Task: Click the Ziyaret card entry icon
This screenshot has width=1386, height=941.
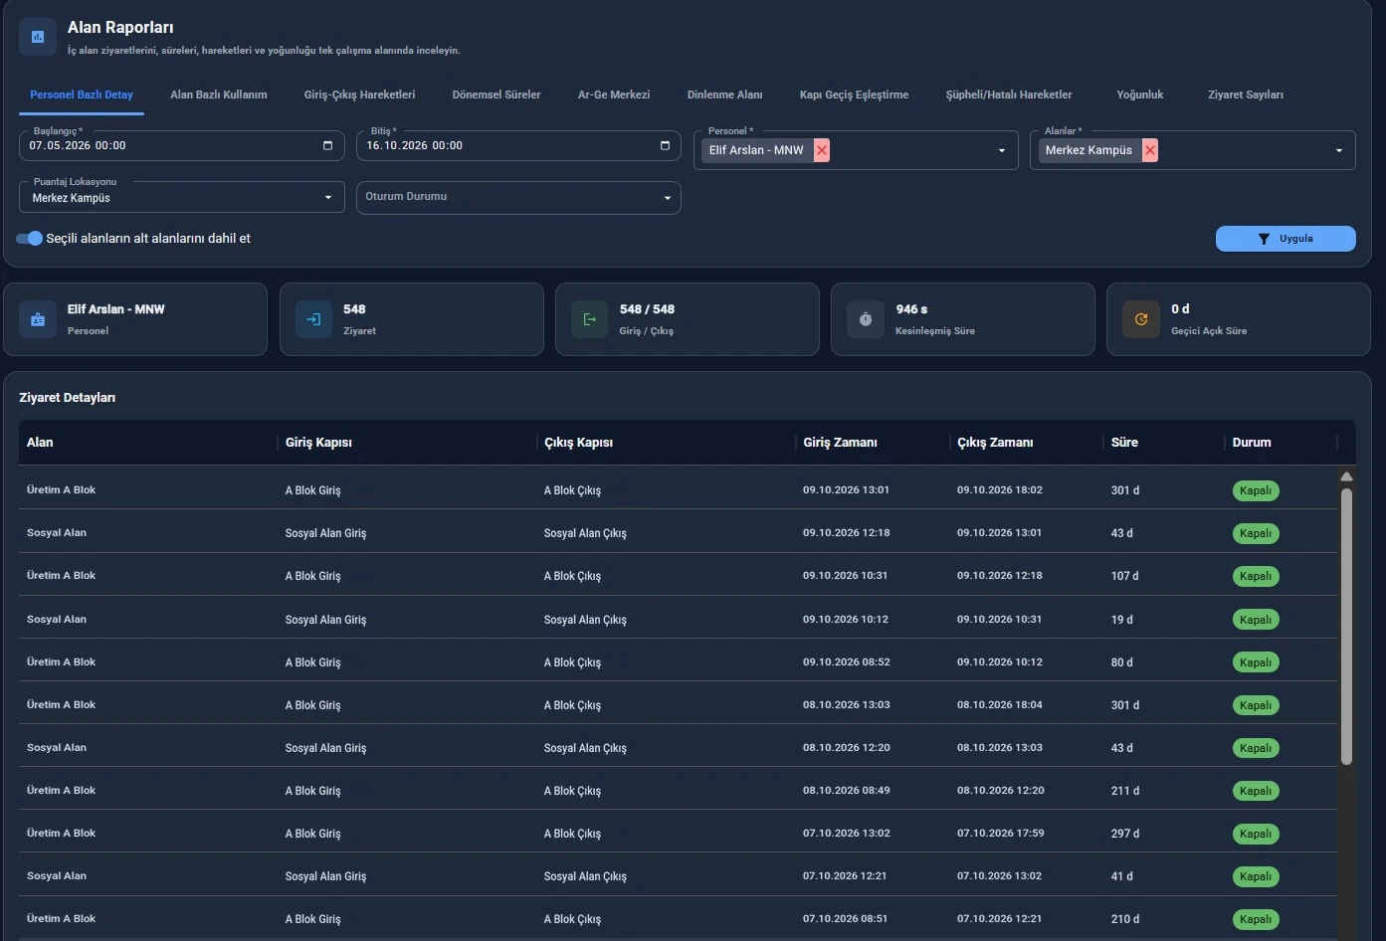Action: click(x=313, y=319)
